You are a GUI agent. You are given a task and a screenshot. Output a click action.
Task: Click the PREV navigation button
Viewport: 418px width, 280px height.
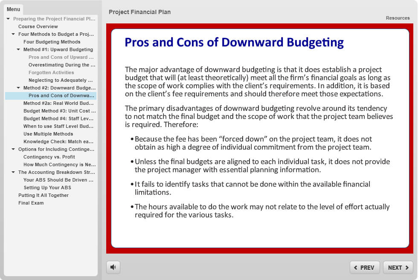(x=364, y=268)
